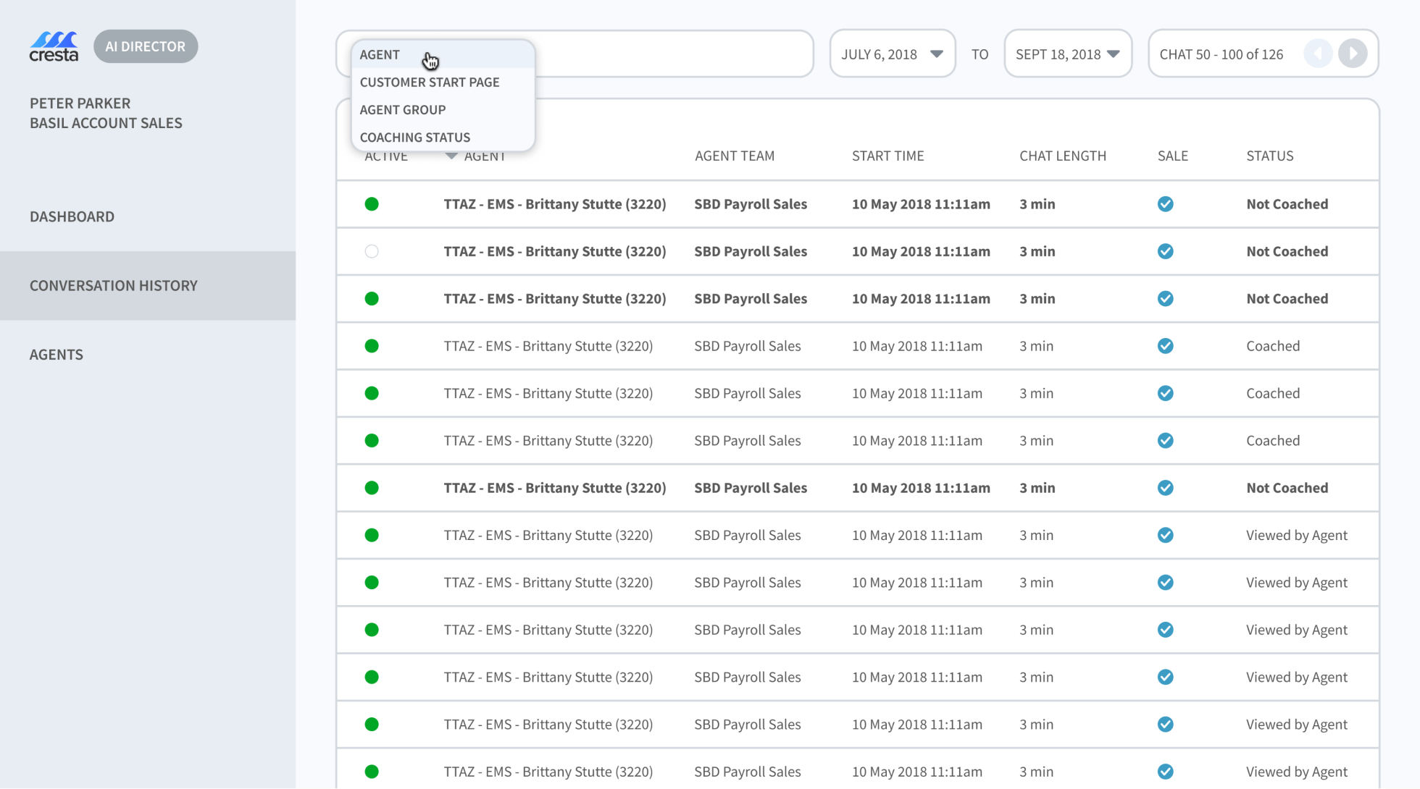The image size is (1420, 789).
Task: Toggle the third row's green active indicator
Action: (372, 299)
